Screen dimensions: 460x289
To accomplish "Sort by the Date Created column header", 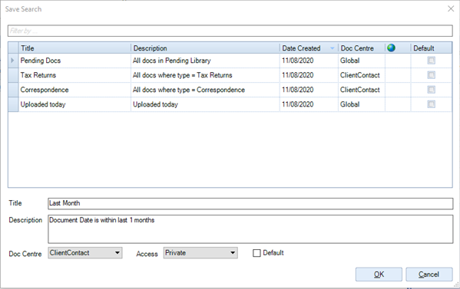I will (x=309, y=48).
